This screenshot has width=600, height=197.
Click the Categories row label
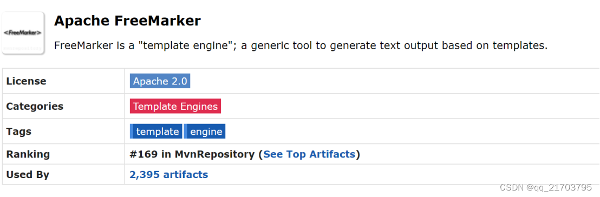pos(35,106)
